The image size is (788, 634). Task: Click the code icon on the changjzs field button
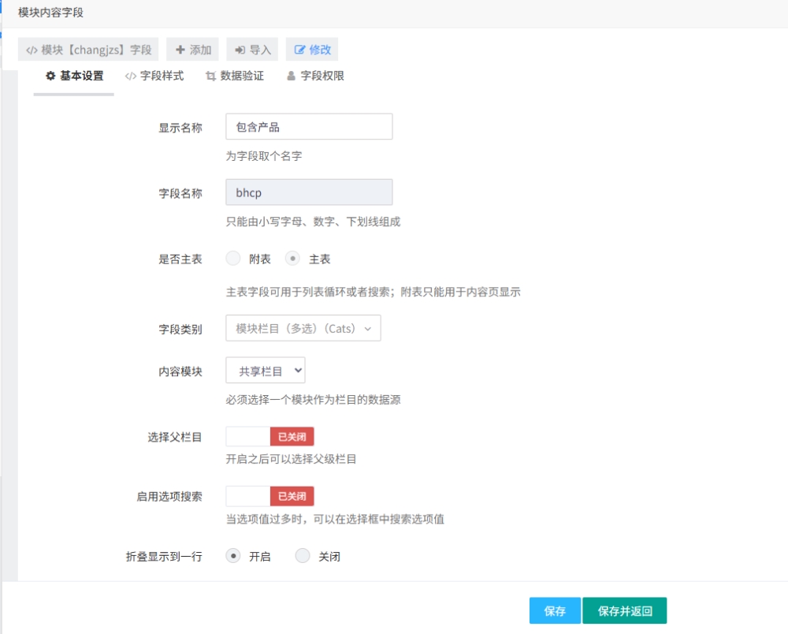pyautogui.click(x=32, y=50)
